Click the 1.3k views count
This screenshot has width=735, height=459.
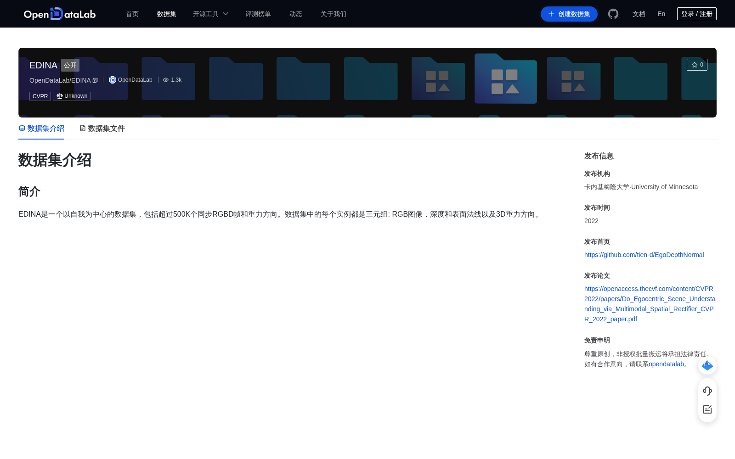(x=176, y=80)
